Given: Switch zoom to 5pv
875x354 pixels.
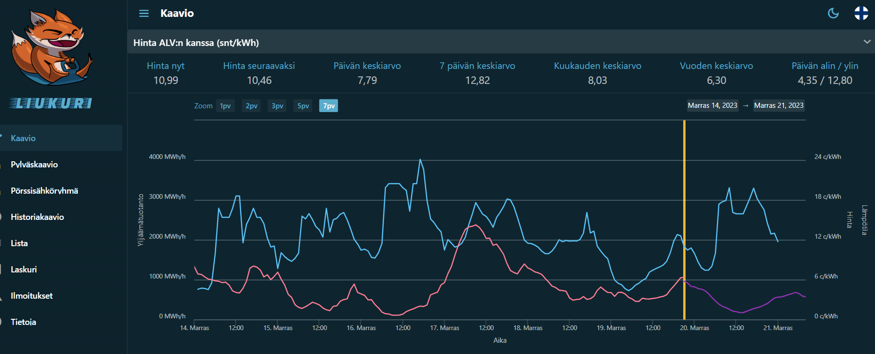Looking at the screenshot, I should point(303,106).
